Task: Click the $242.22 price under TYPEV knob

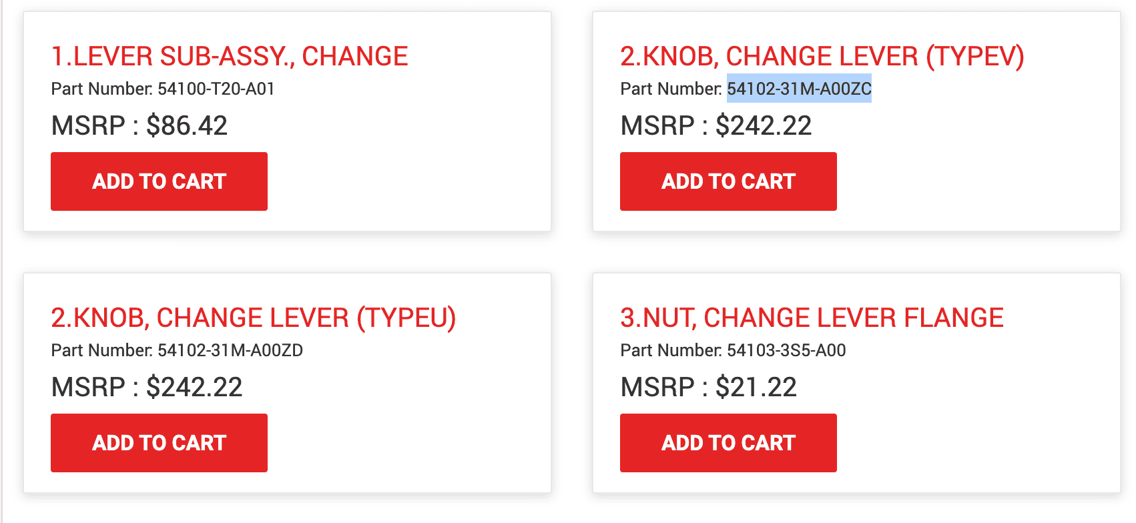Action: (x=764, y=125)
